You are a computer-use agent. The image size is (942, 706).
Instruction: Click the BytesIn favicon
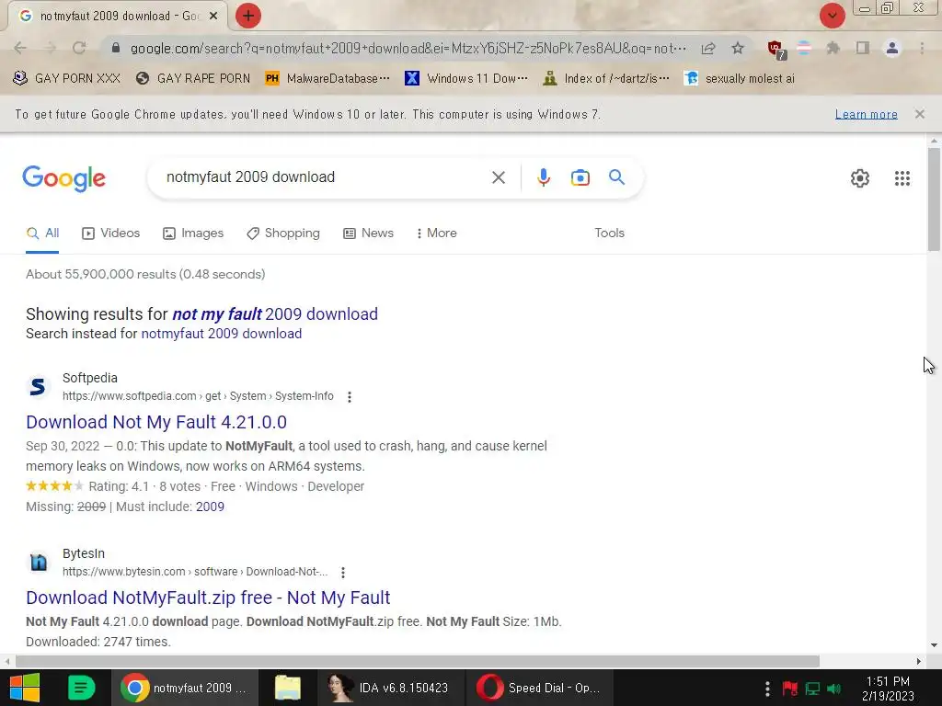tap(38, 563)
